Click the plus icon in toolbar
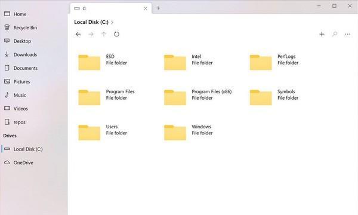358x215 pixels. pyautogui.click(x=322, y=34)
